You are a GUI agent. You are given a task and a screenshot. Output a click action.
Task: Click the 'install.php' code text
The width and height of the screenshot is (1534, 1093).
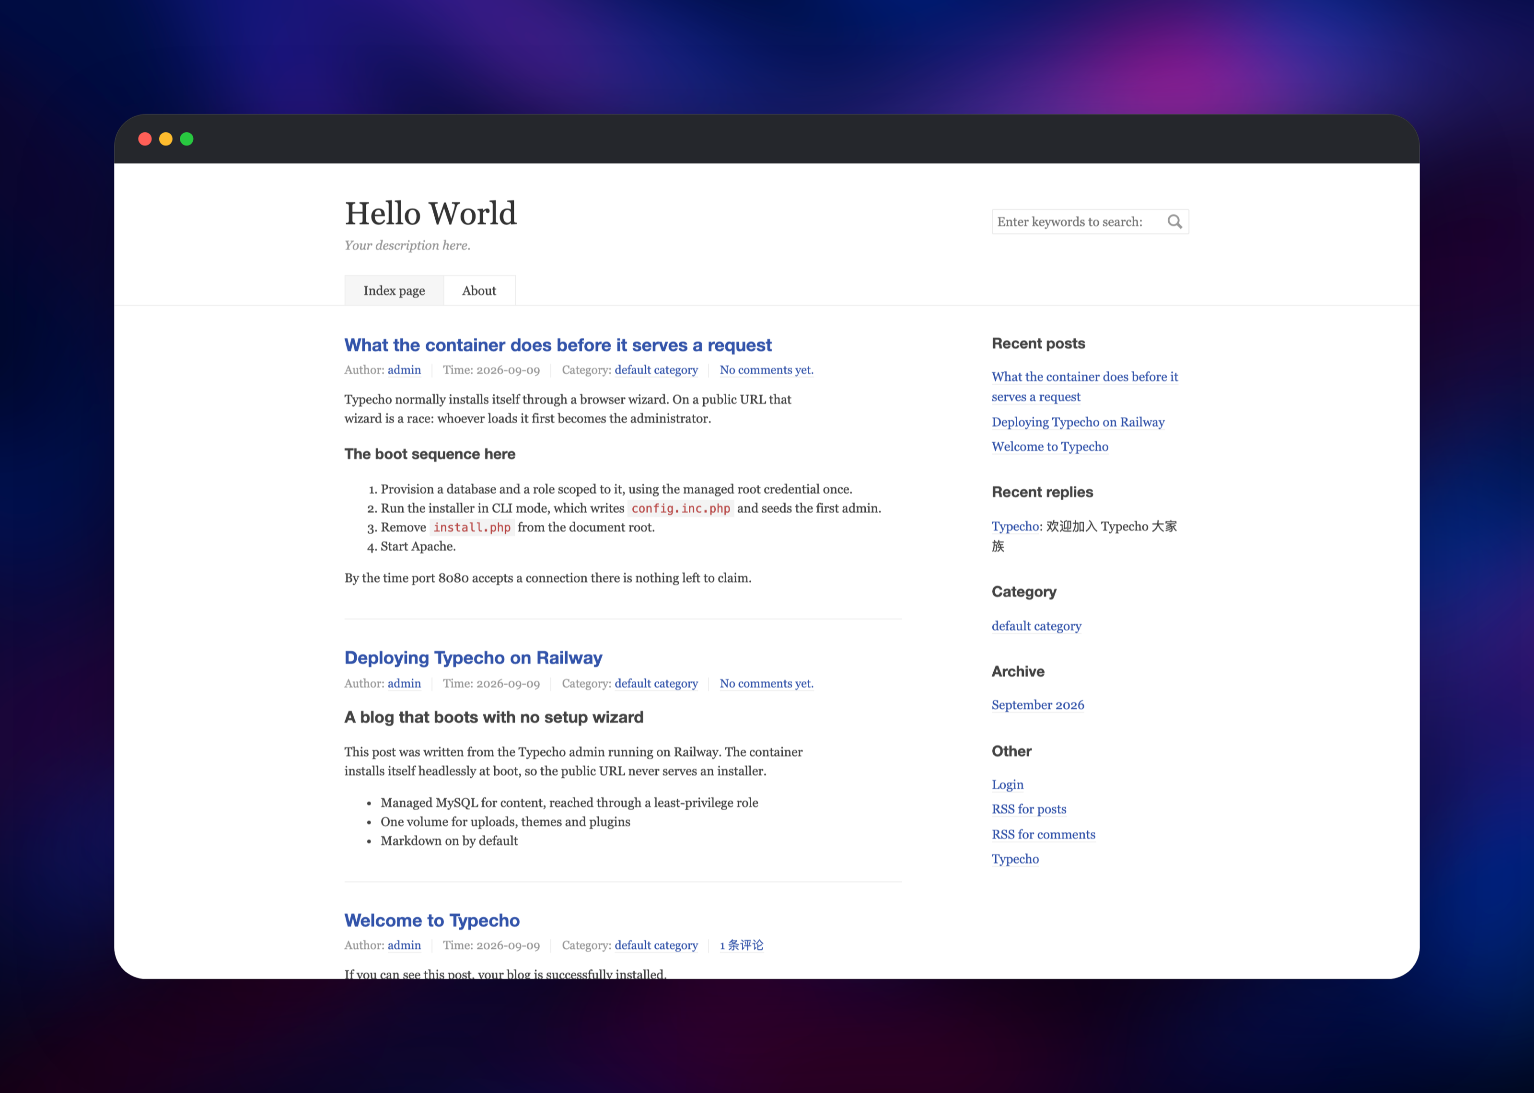pos(472,528)
